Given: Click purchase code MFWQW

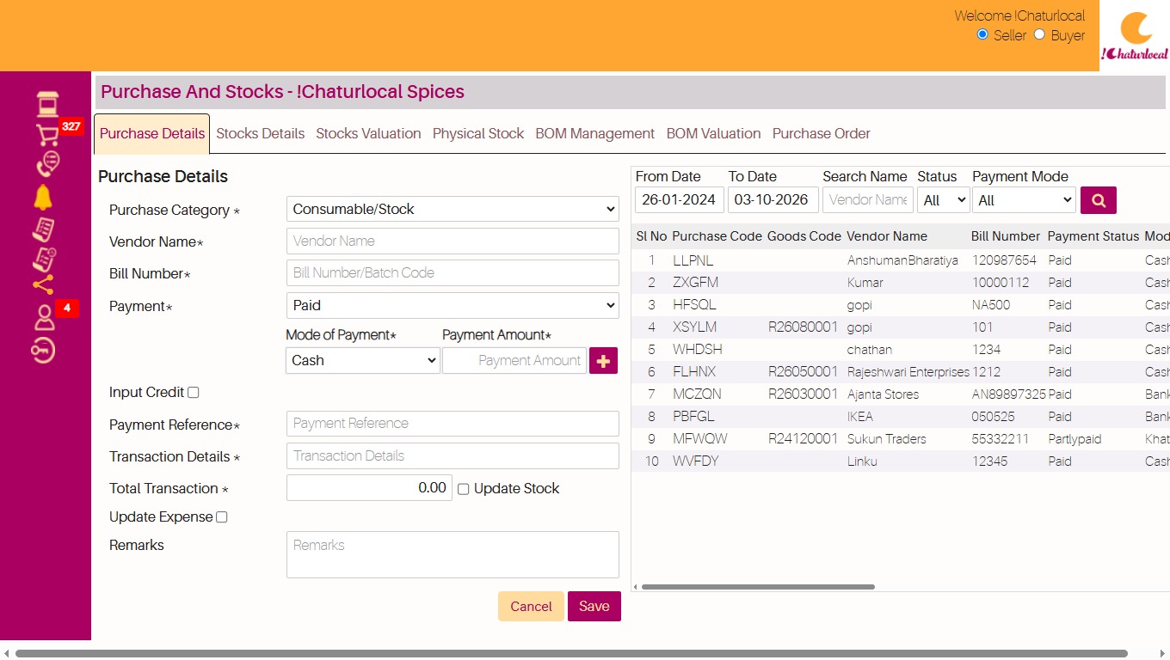Looking at the screenshot, I should point(700,439).
